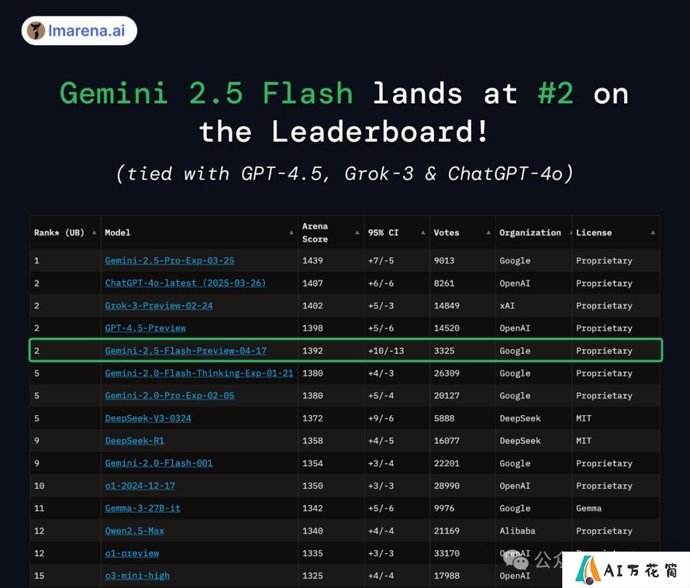Open GPT-4.5-Preview model link
Viewport: 690px width, 588px height.
[x=145, y=328]
